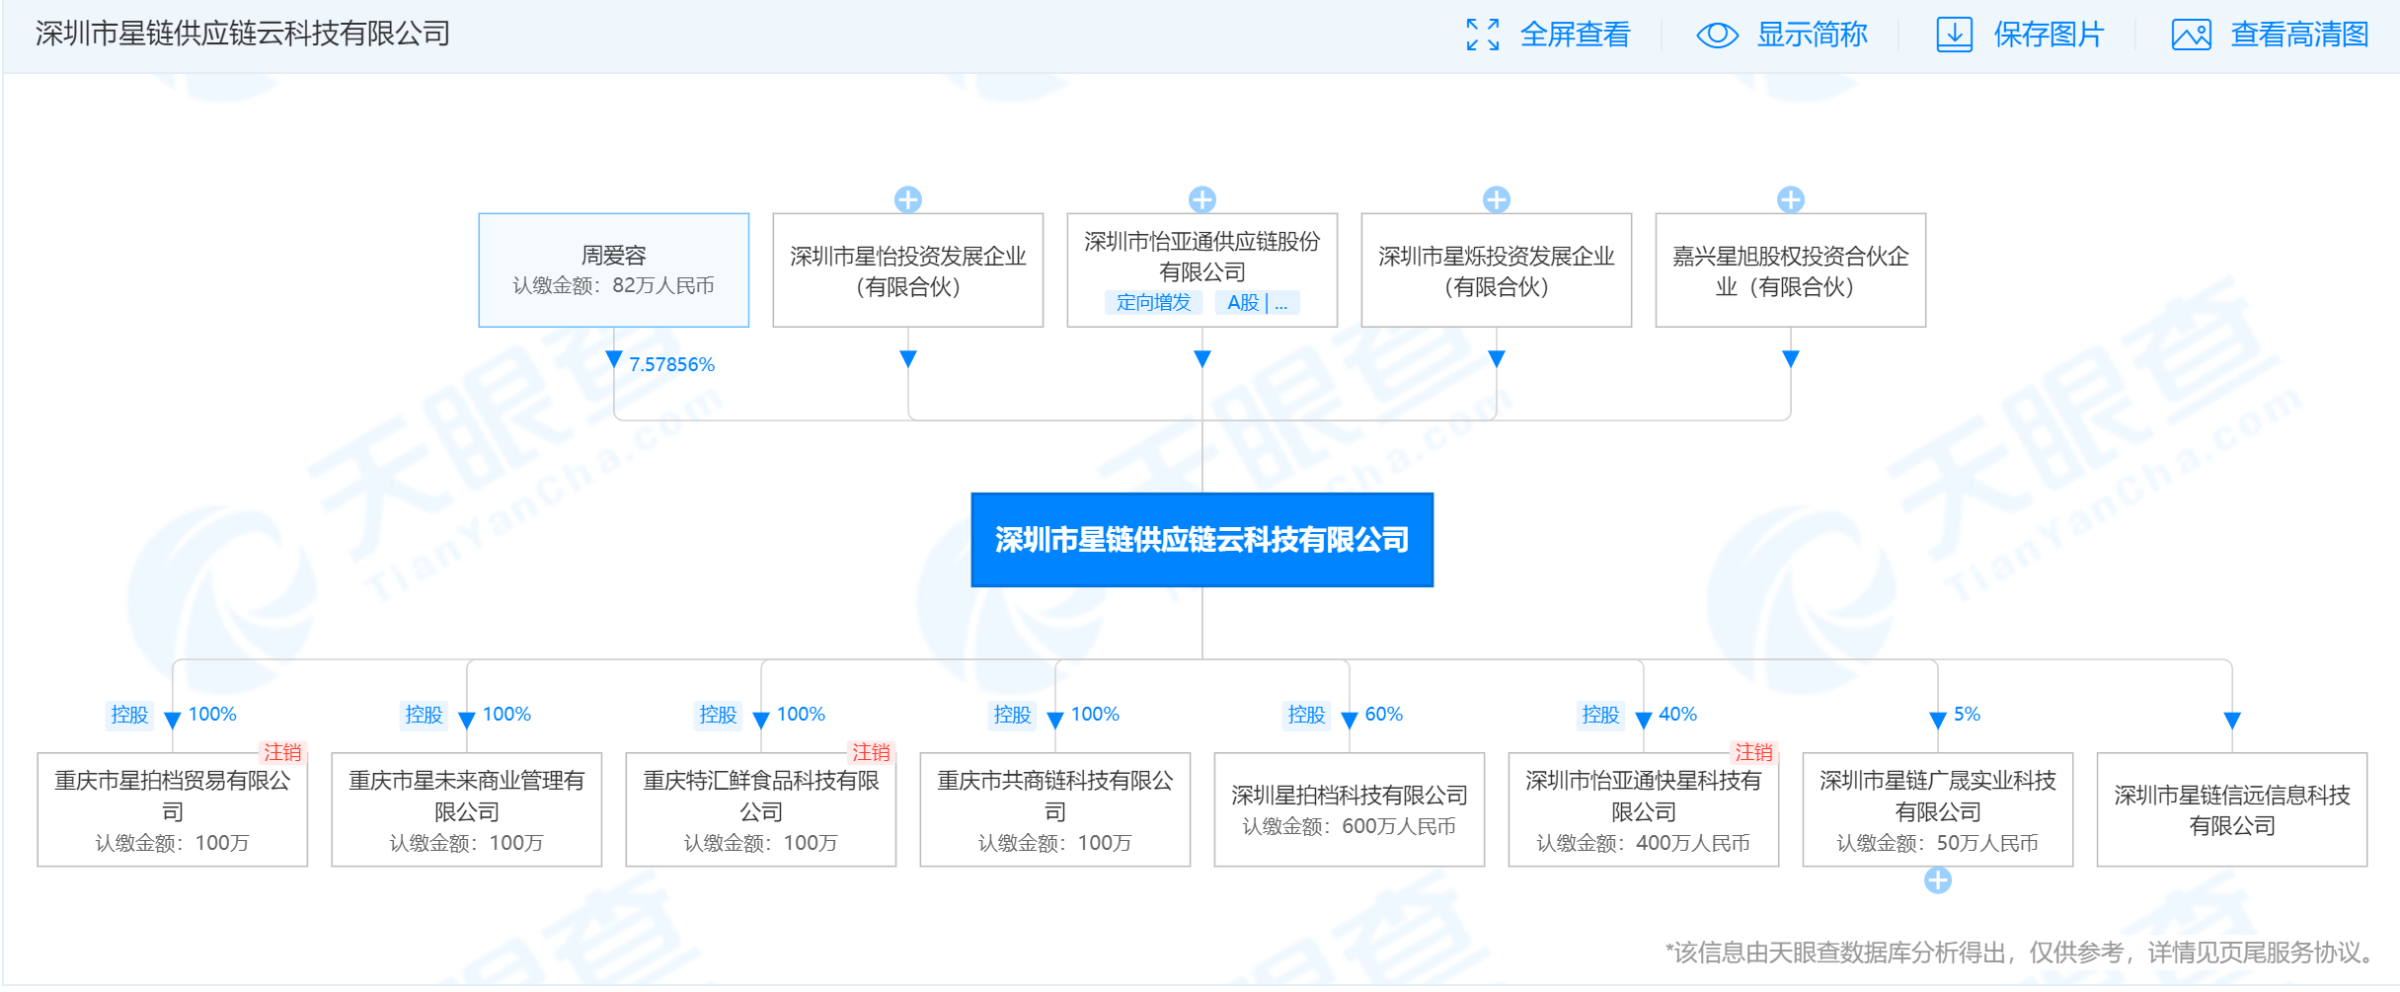Click the 全屏查看 text link
The image size is (2400, 992).
pyautogui.click(x=1575, y=35)
